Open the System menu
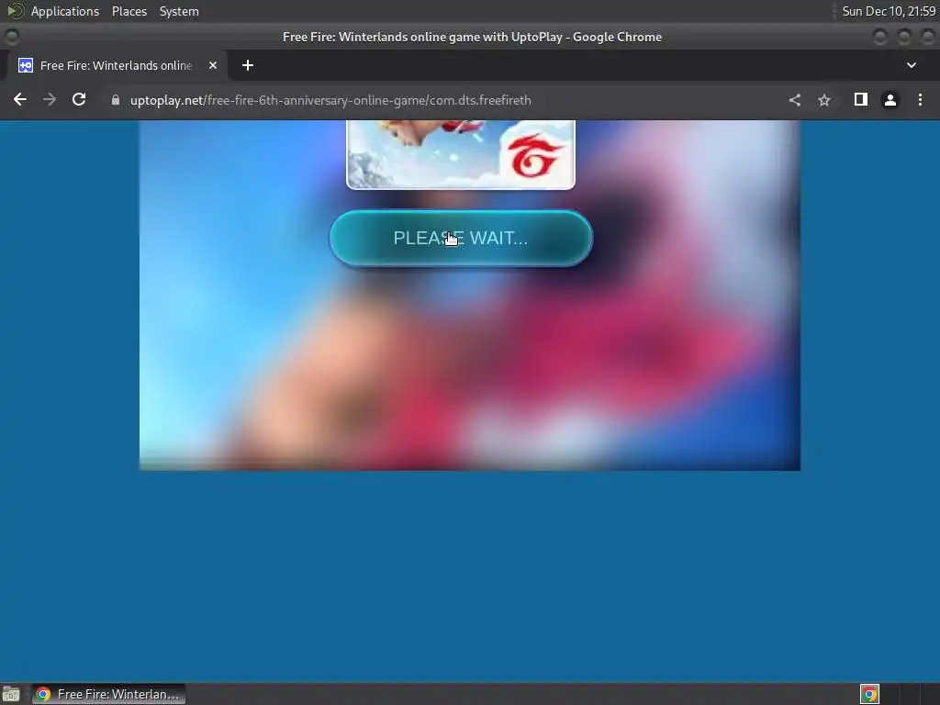Viewport: 940px width, 705px height. [179, 11]
